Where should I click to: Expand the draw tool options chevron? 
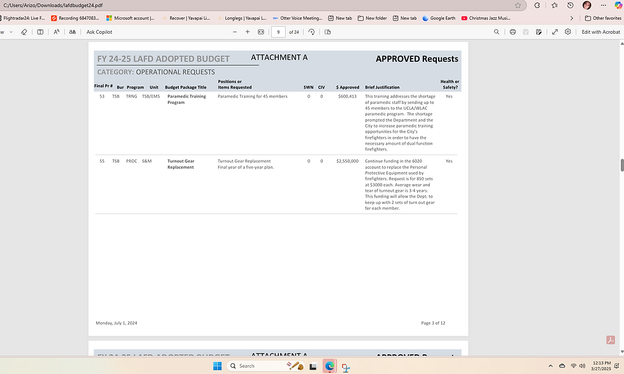pos(11,32)
